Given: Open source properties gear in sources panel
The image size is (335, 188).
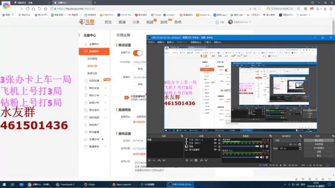Looking at the screenshot, I should tap(196, 160).
